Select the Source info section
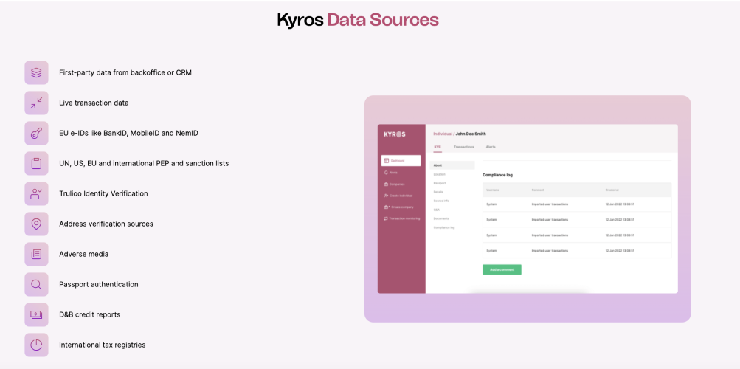 (x=441, y=201)
